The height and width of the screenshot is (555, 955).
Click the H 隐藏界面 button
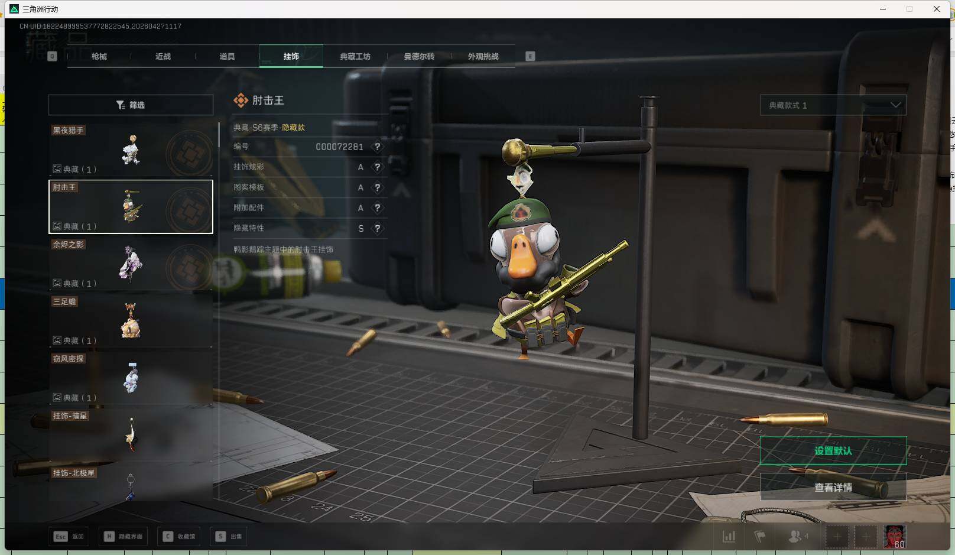click(124, 537)
